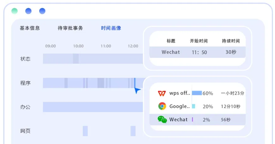Select the Wechat 11:50 table row
Viewport: 275px width, 144px height.
(x=197, y=52)
